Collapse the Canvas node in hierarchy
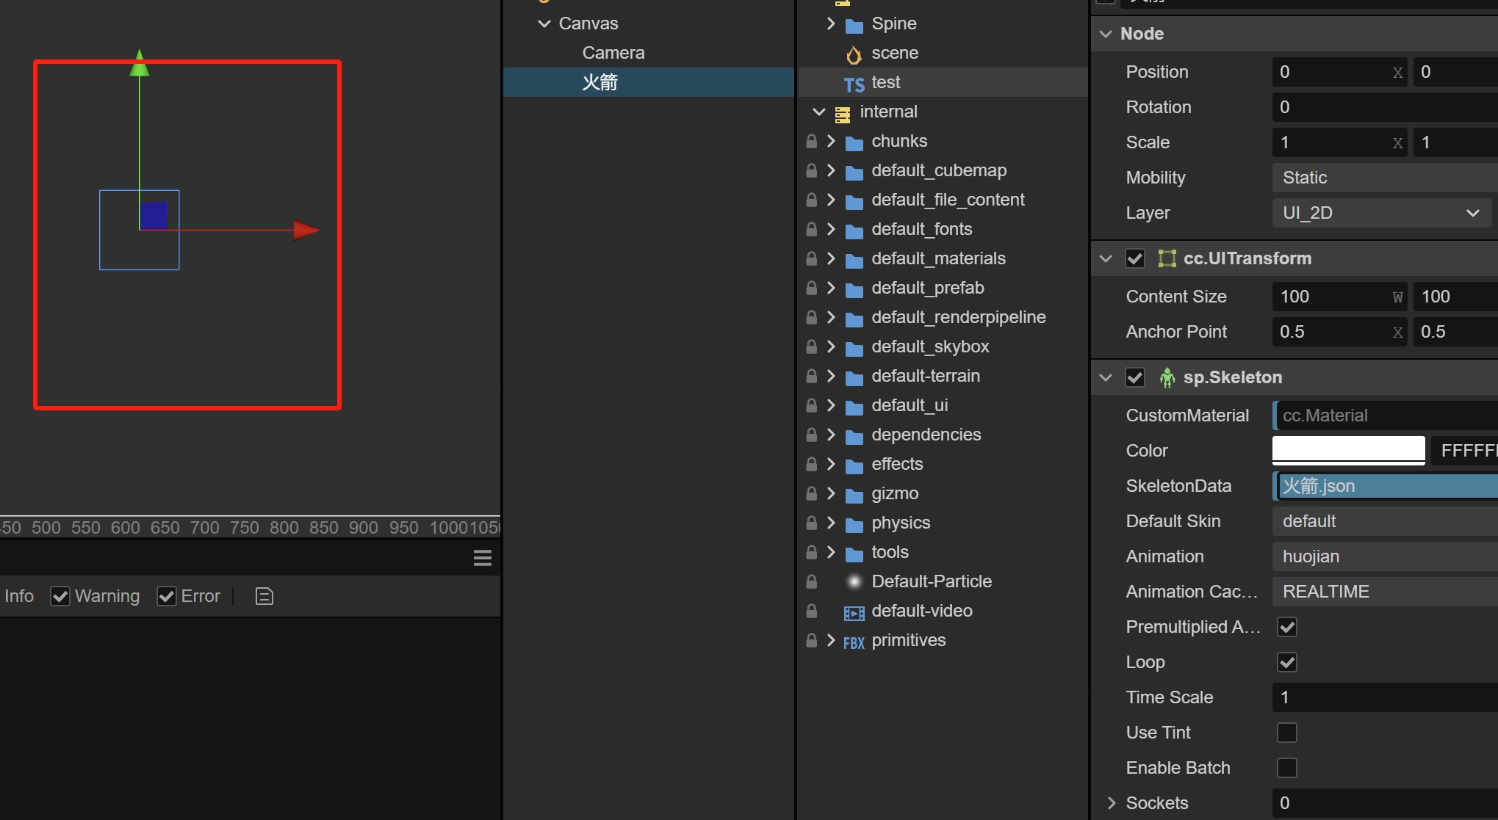The height and width of the screenshot is (820, 1498). point(544,23)
